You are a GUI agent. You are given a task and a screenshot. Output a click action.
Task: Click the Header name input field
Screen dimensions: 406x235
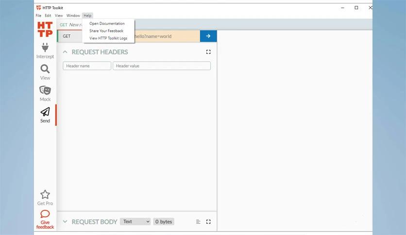point(87,66)
